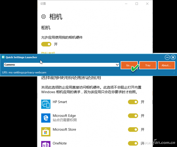The height and width of the screenshot is (147, 177).
Task: Close the 设置 window
Action: pos(147,4)
